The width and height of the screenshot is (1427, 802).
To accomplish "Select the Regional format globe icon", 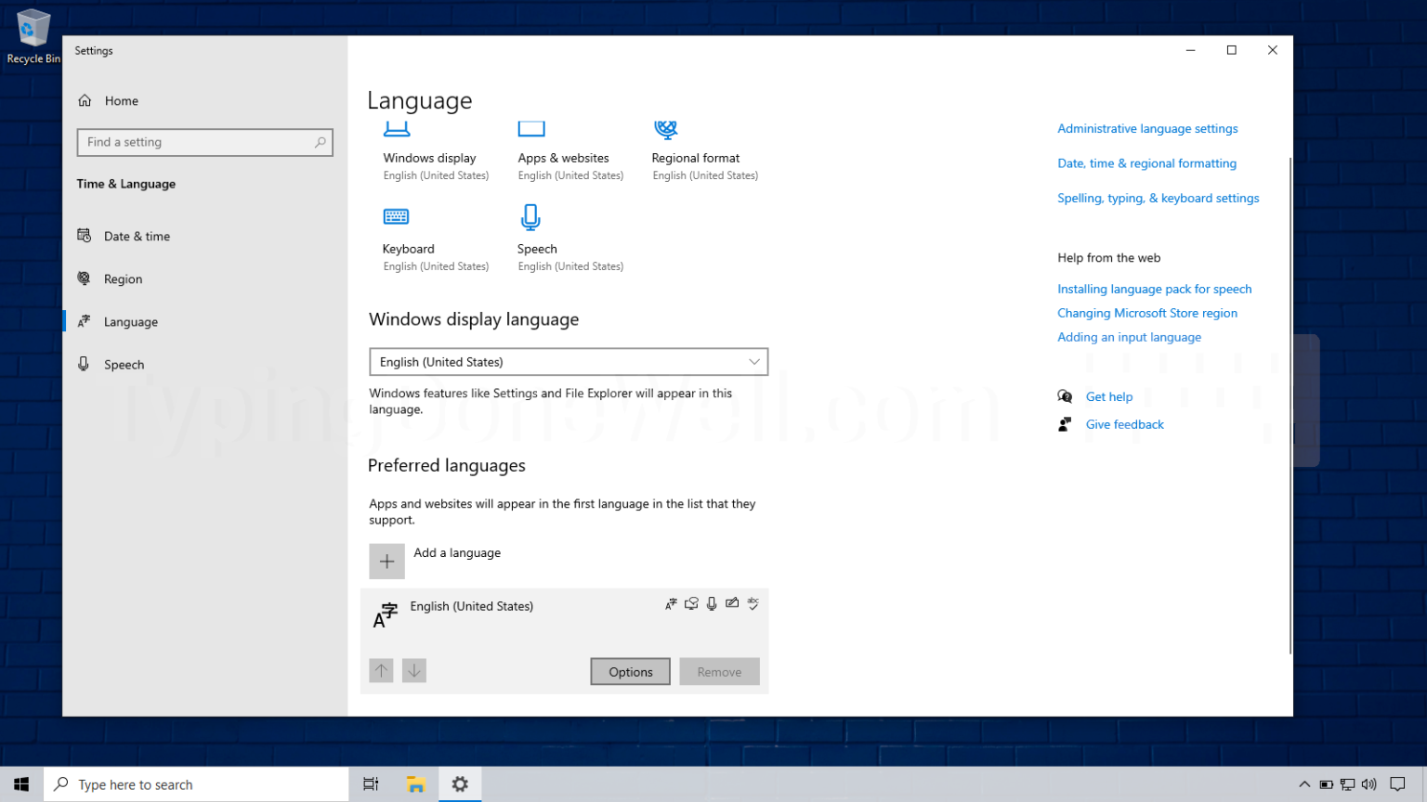I will (665, 129).
